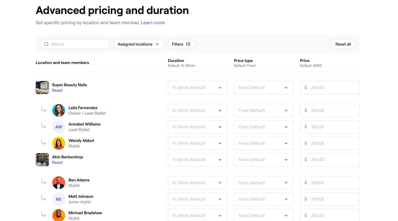Click Reset under Akin Barbershop
The width and height of the screenshot is (398, 221).
pyautogui.click(x=57, y=162)
